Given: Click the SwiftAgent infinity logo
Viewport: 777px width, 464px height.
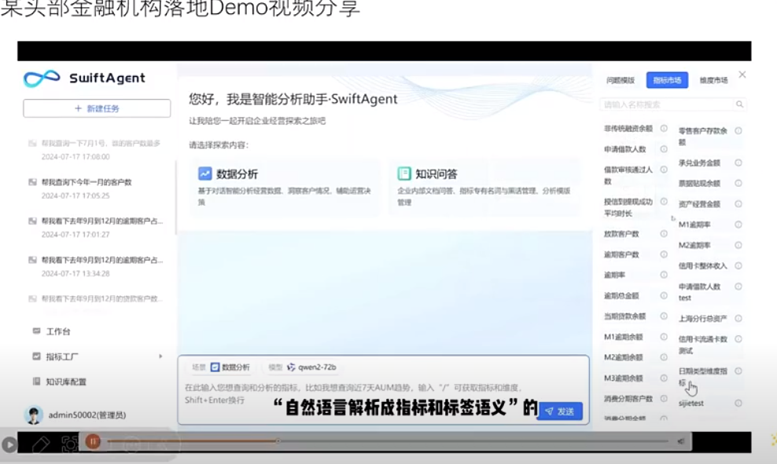Looking at the screenshot, I should (x=42, y=79).
